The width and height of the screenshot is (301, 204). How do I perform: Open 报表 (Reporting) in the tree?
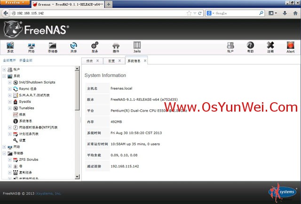click(x=22, y=114)
